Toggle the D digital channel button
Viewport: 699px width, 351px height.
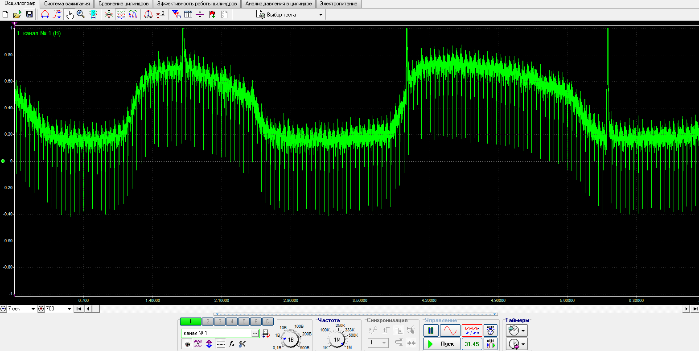click(267, 322)
